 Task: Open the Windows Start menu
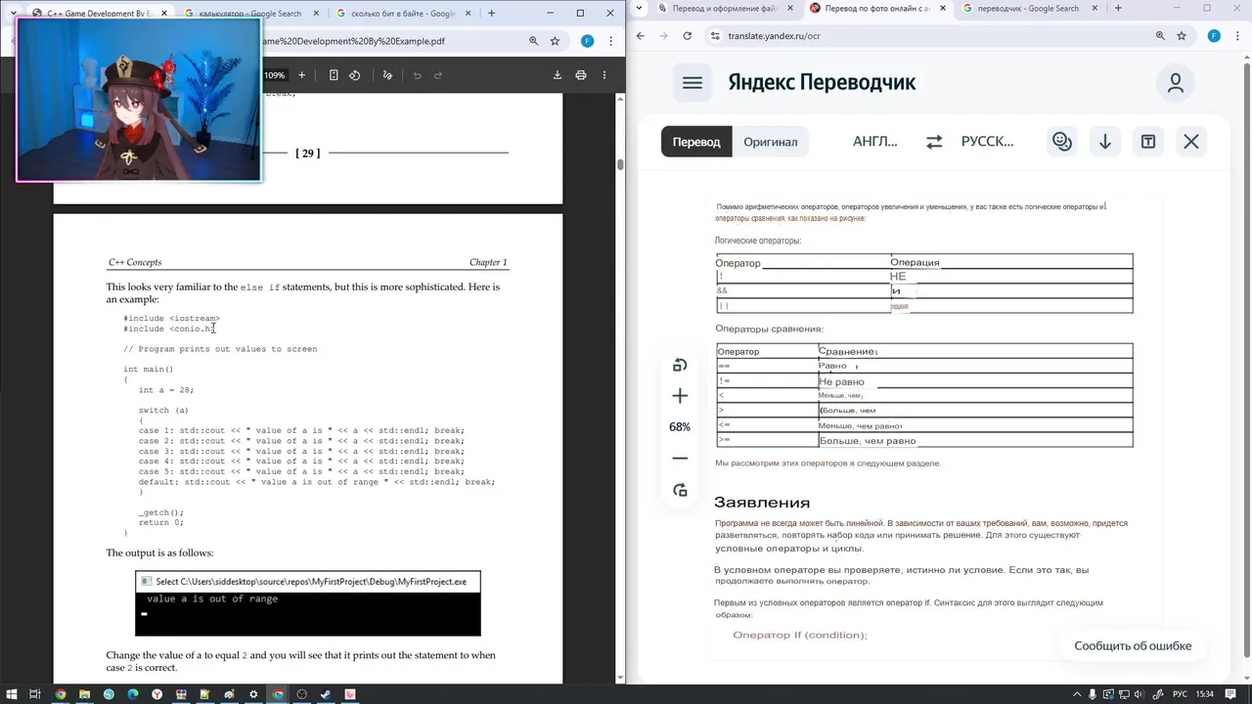pos(11,694)
